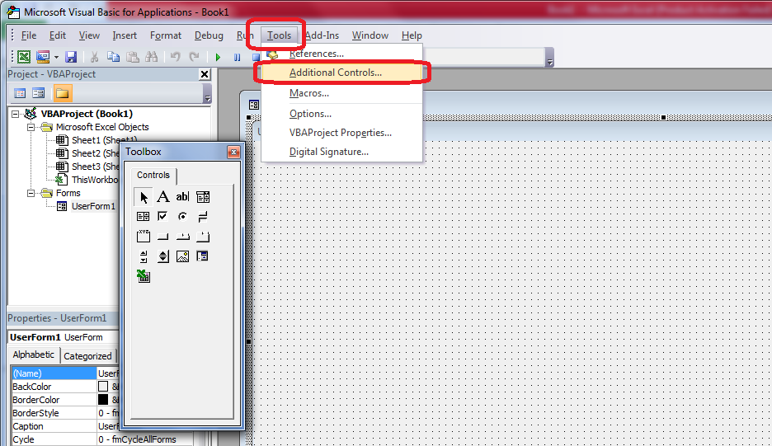Switch to the Categorized properties tab
Screen dimensions: 772x446
(88, 356)
